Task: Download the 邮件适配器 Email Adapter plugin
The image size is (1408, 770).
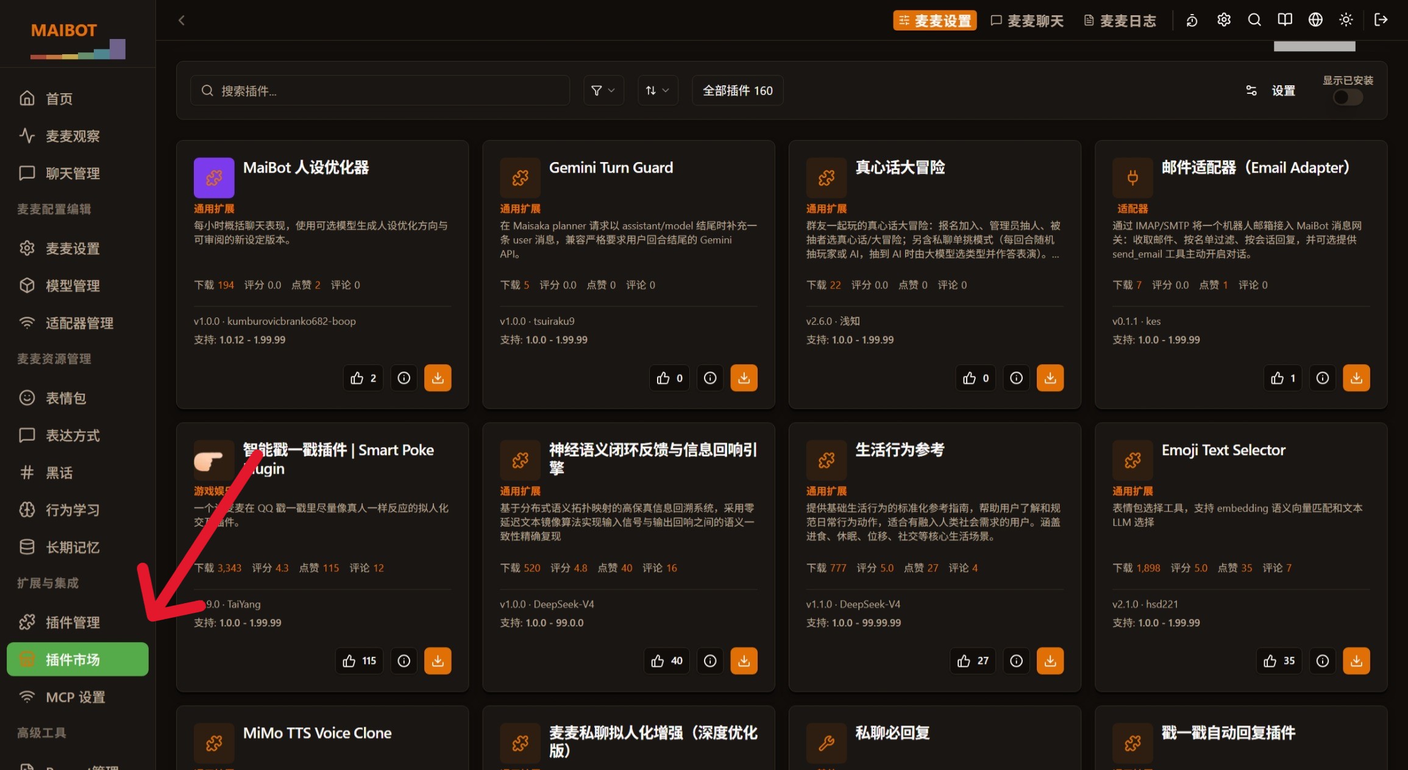Action: 1356,378
